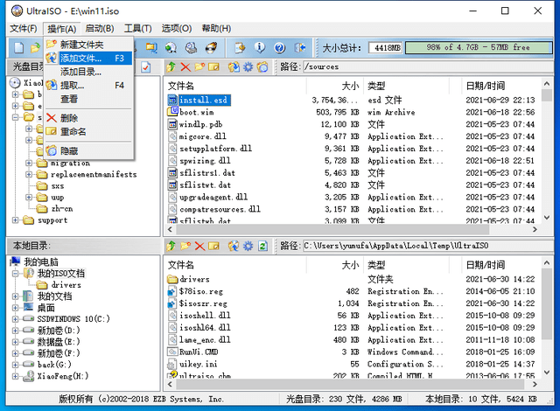Click the local pane New folder icon
Image resolution: width=560 pixels, height=411 pixels.
(x=185, y=246)
